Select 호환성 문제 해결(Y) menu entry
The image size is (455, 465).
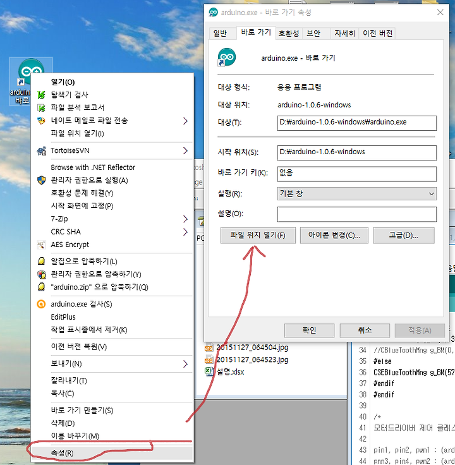[82, 193]
